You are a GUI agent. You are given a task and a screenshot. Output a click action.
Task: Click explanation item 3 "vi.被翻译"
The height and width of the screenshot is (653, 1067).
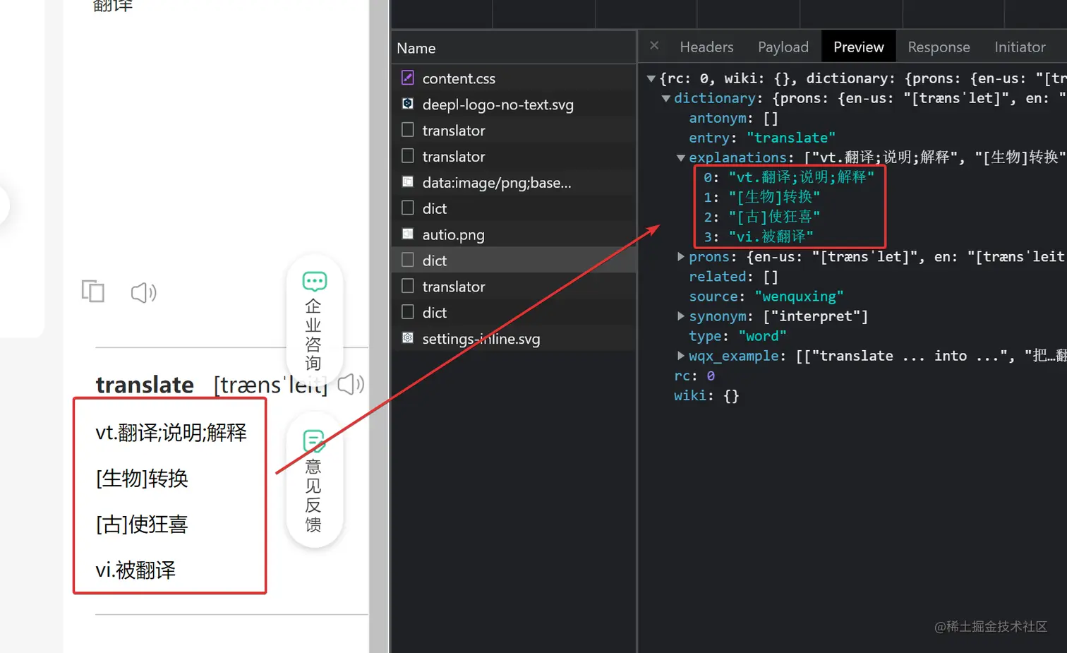[x=759, y=236]
